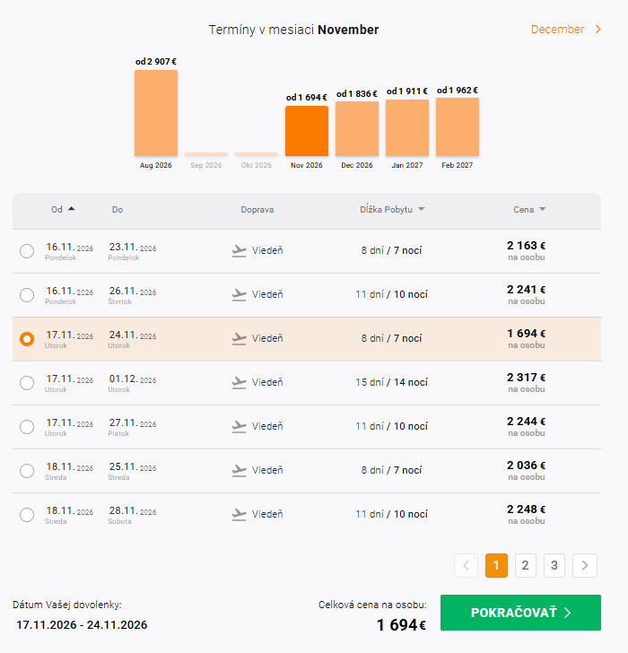Click the plane icon in 2 241 € row
This screenshot has width=628, height=653.
(x=239, y=294)
